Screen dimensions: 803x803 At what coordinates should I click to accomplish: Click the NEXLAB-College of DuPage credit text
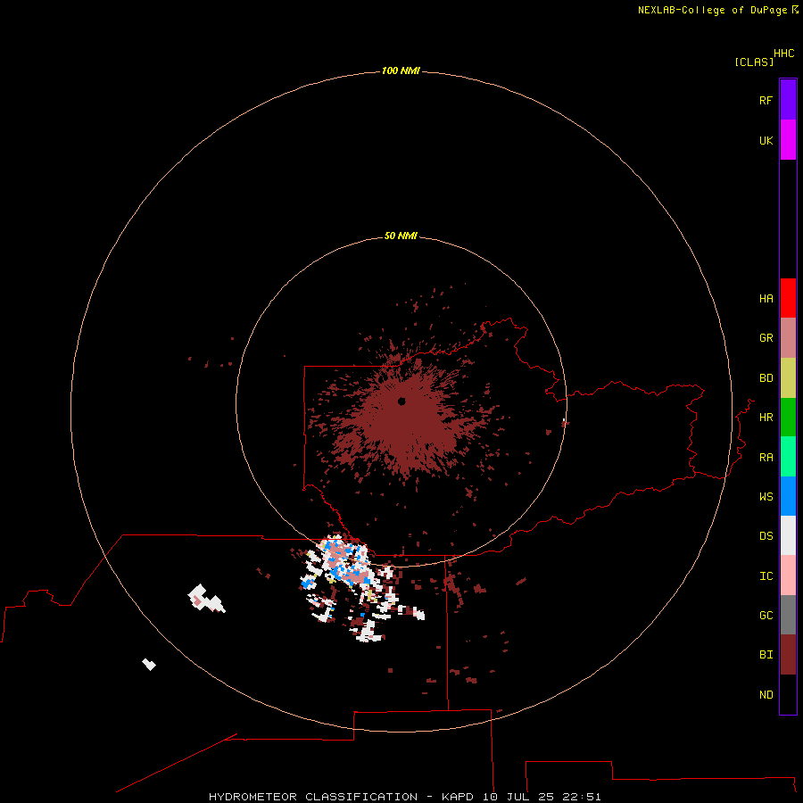tap(712, 10)
